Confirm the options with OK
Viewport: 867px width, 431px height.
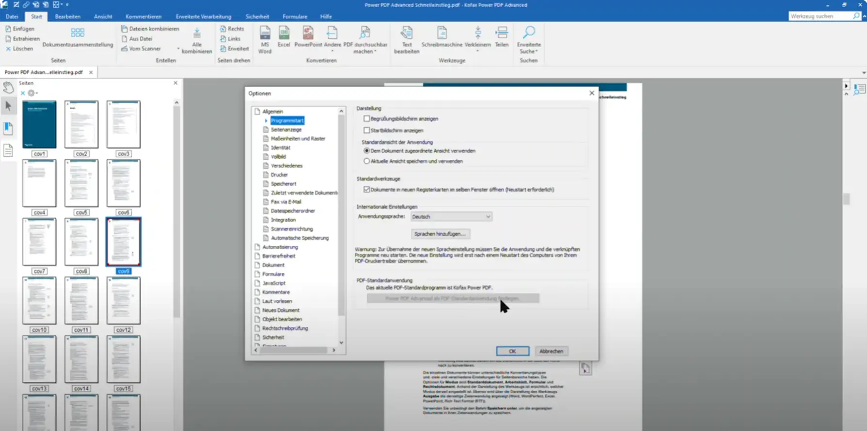(512, 351)
